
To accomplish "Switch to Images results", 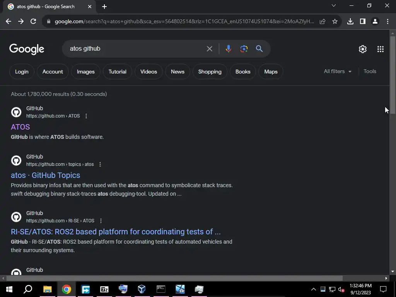I will click(x=85, y=72).
